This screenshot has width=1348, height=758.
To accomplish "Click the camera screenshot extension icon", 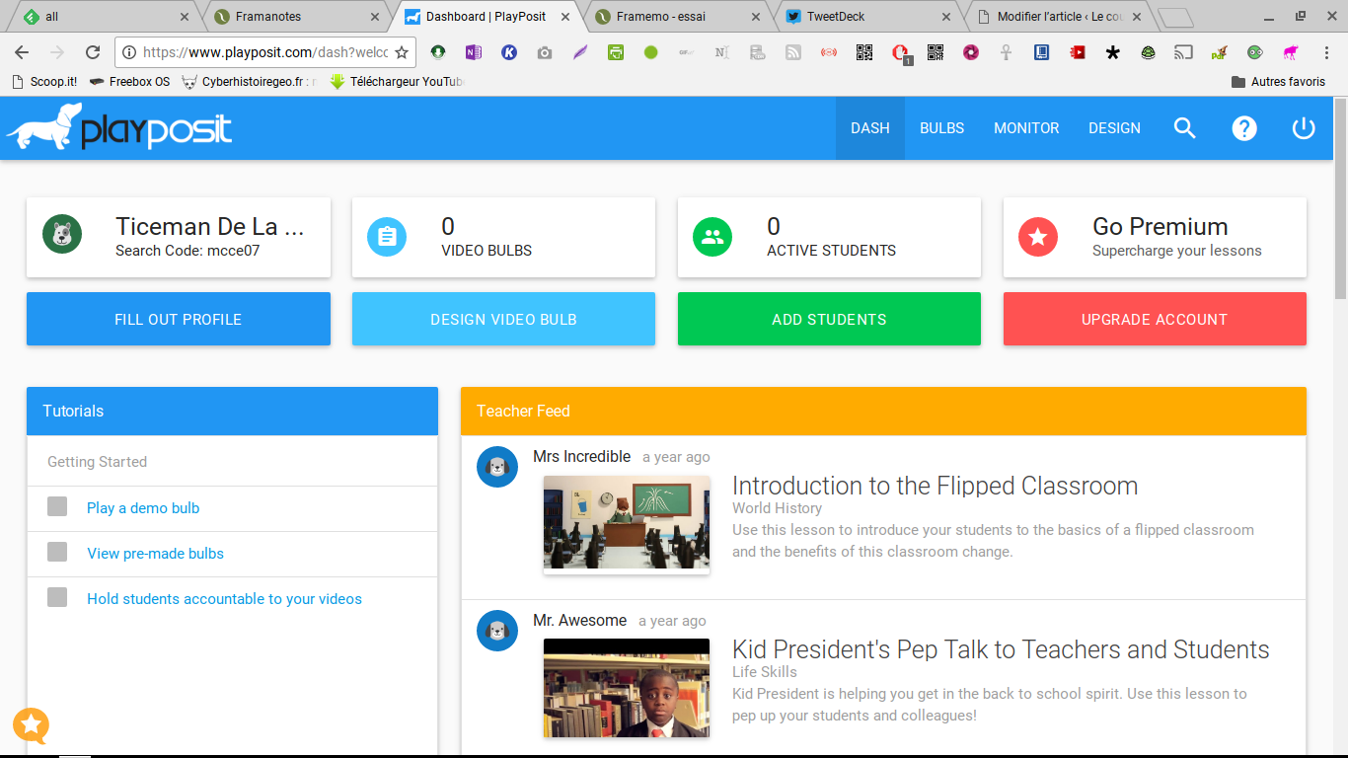I will pos(545,52).
